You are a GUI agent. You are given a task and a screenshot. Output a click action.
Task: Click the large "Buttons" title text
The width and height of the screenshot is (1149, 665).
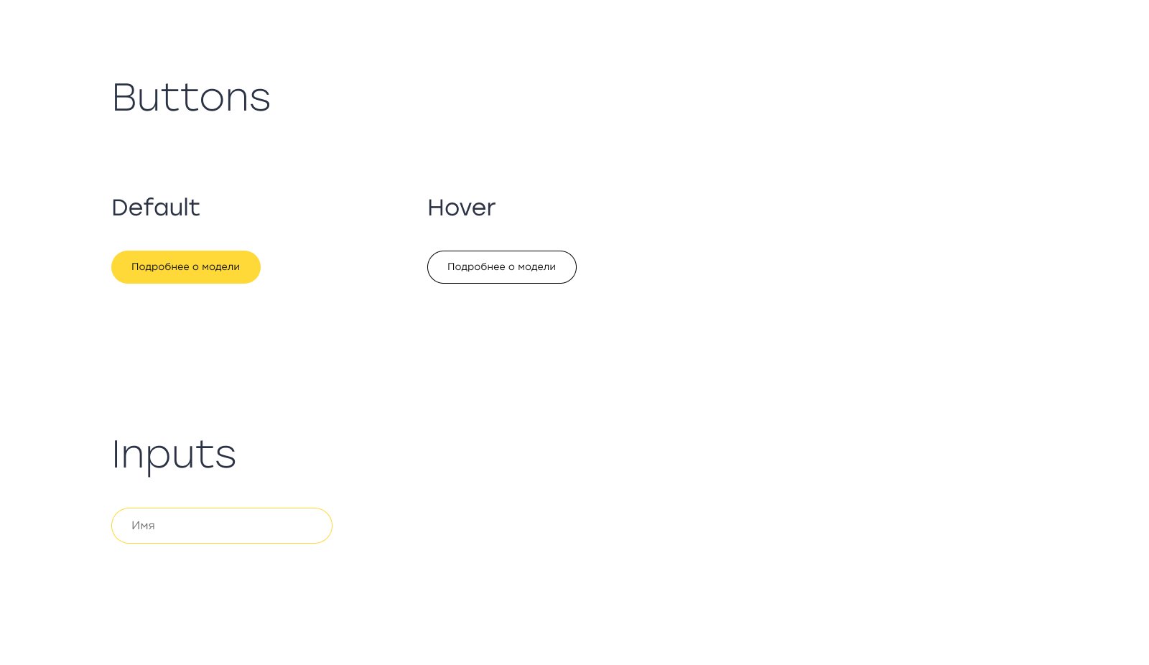[x=191, y=98]
